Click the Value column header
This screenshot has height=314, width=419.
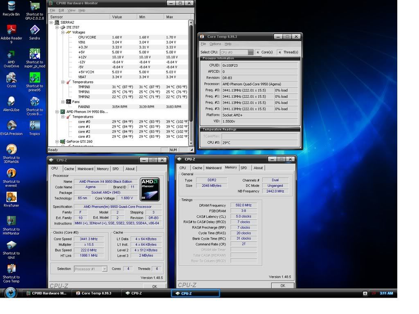pos(124,17)
